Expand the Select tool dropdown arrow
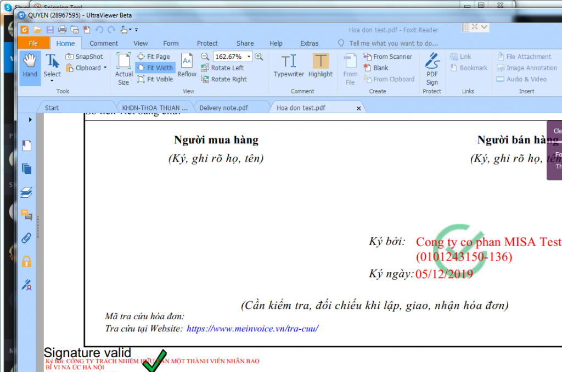The width and height of the screenshot is (562, 372). [x=52, y=81]
